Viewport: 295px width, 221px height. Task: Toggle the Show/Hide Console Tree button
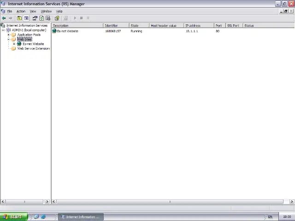point(26,18)
